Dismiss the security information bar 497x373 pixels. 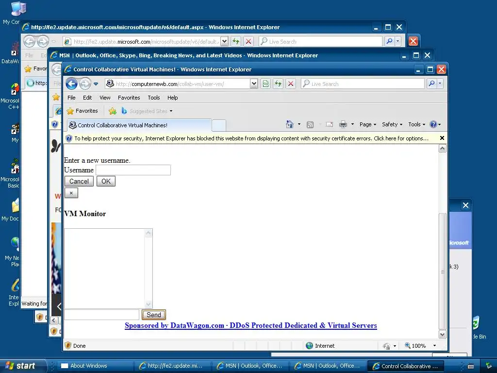point(442,138)
